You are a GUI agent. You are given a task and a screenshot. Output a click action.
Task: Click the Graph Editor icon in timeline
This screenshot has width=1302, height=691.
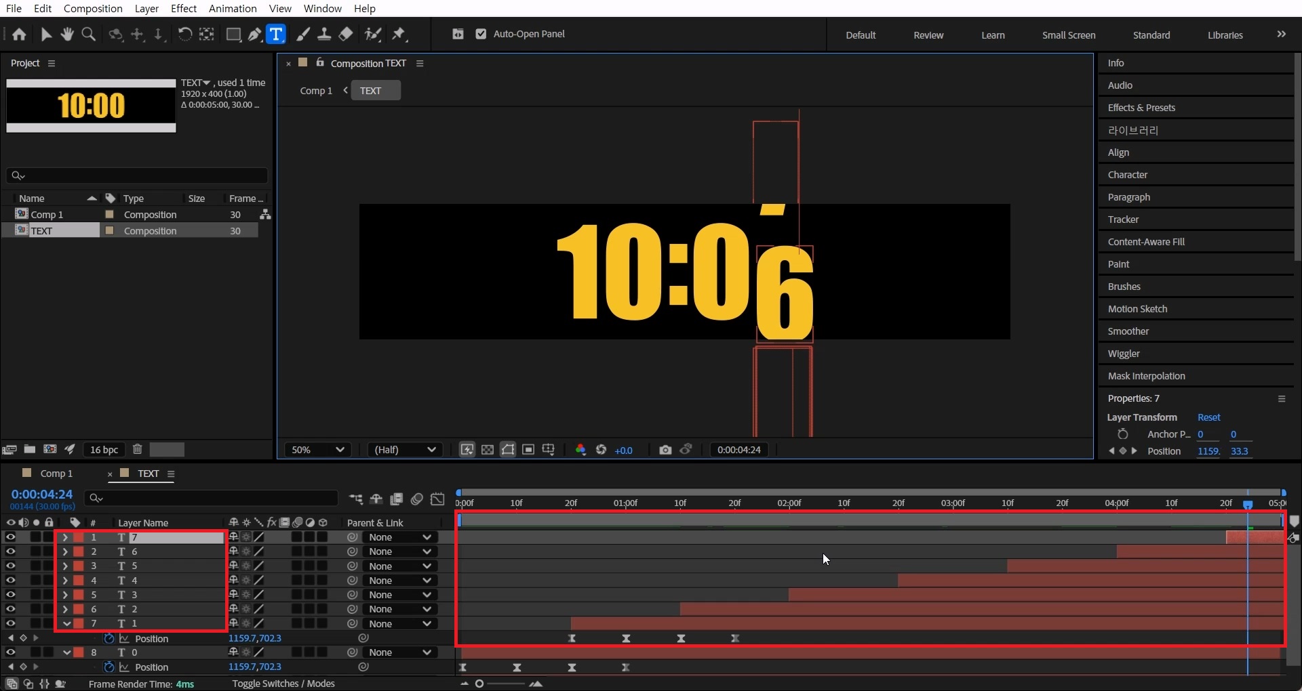point(437,499)
